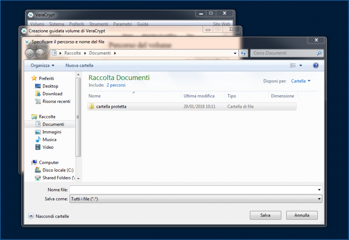Click the 2 percorsi link
This screenshot has width=349, height=240.
point(116,85)
